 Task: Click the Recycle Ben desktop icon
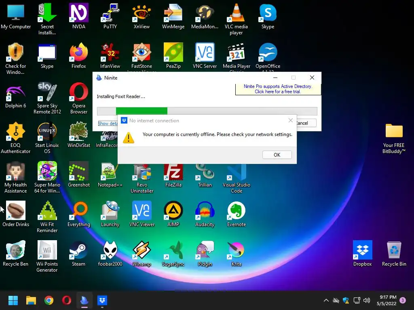pyautogui.click(x=16, y=253)
